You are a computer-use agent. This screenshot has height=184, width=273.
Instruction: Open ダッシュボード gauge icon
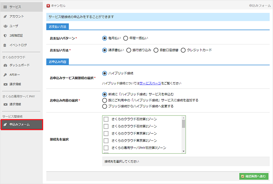[x=5, y=65]
